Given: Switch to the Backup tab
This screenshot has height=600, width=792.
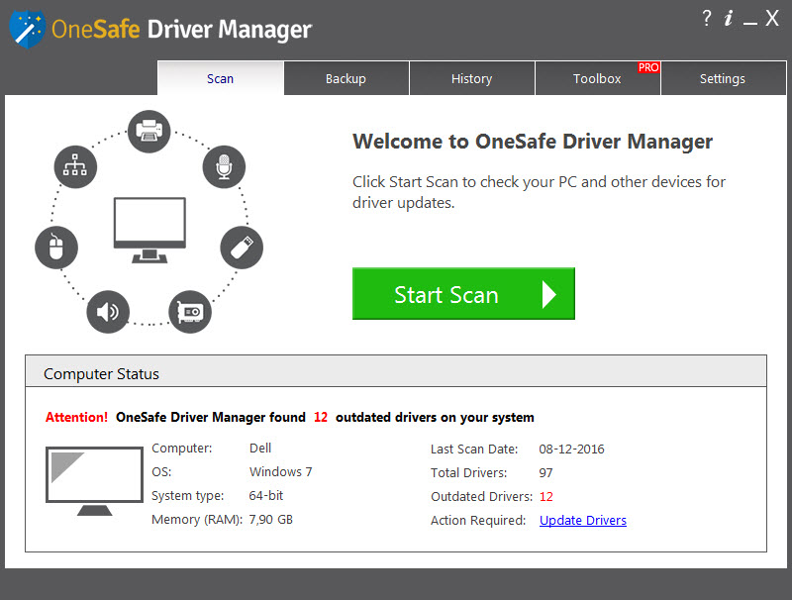Looking at the screenshot, I should 346,78.
